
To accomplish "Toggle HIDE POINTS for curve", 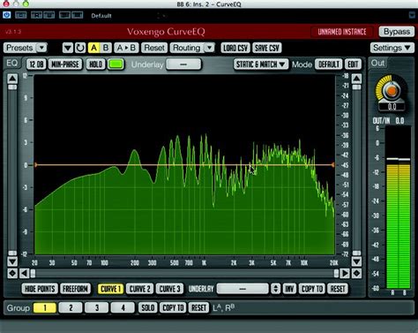I will [x=40, y=289].
